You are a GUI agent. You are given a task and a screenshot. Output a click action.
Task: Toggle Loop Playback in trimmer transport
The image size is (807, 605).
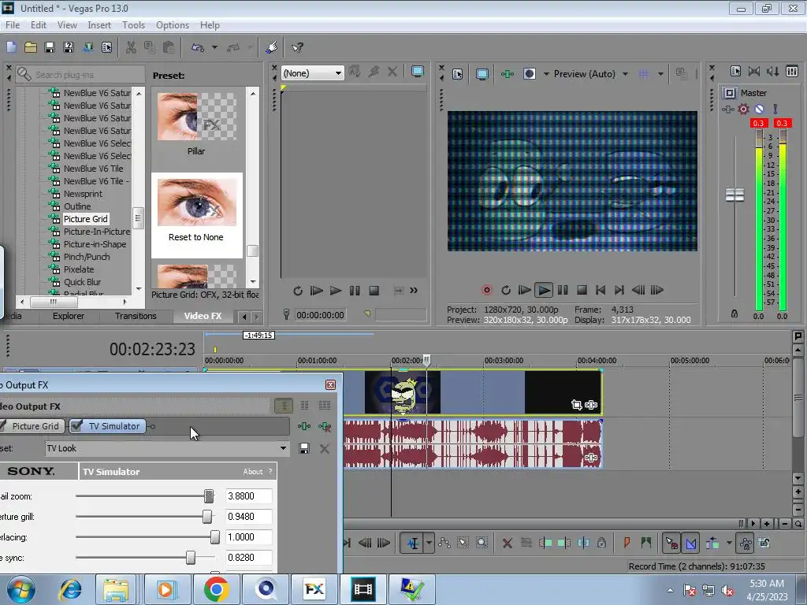[297, 291]
